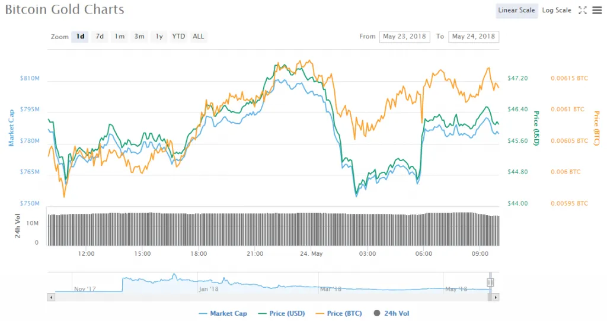Screen dimensions: 607x321
Task: Click the Bitcoin Gold Charts title
Action: click(65, 9)
